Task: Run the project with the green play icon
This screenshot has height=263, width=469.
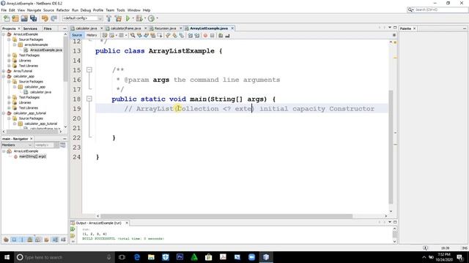Action: point(128,18)
